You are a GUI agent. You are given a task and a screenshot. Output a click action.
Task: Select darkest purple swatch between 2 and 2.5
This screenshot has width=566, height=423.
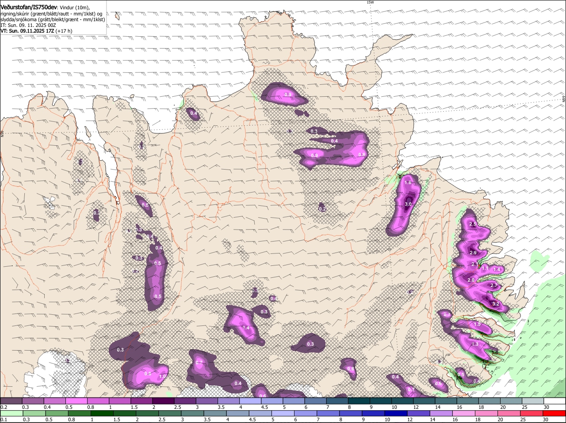(164, 401)
